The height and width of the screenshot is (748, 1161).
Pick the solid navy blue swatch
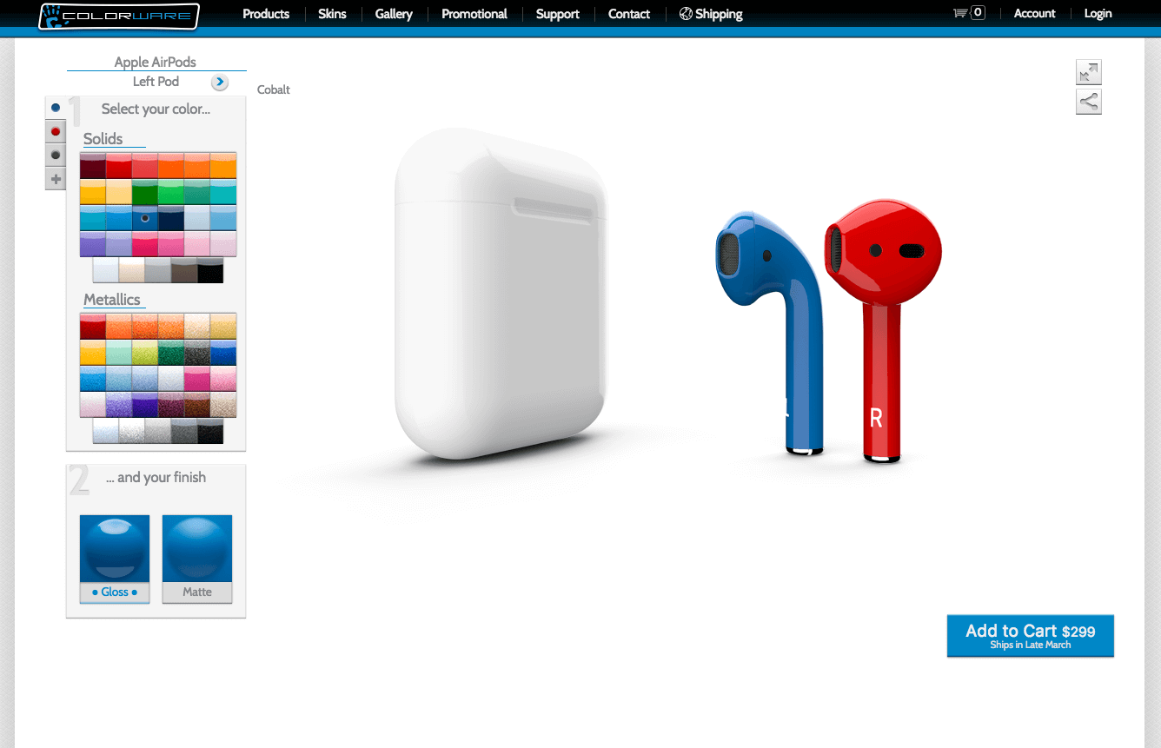click(171, 218)
